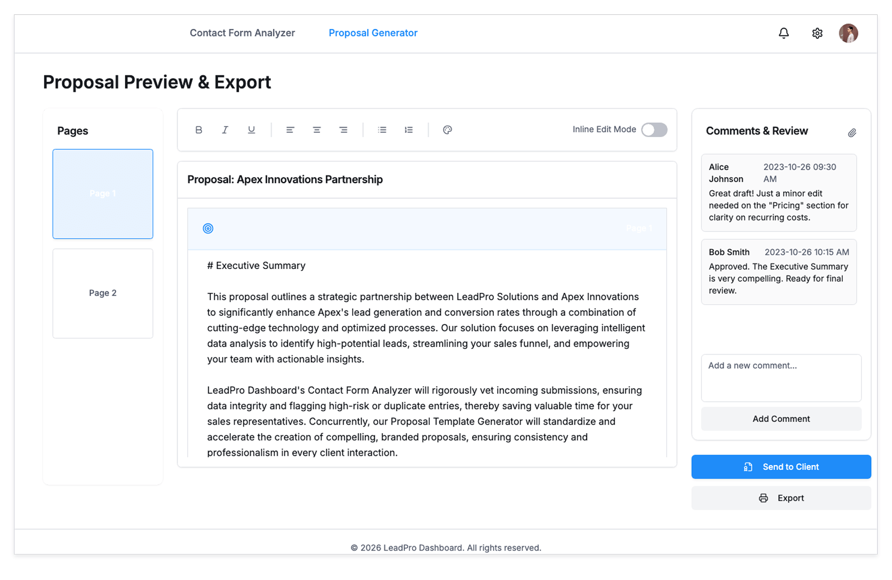
Task: Click the attachment paperclip icon
Action: (852, 133)
